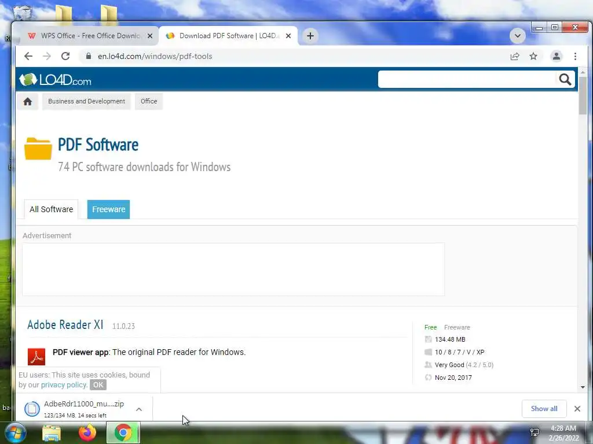Image resolution: width=593 pixels, height=444 pixels.
Task: Click the search magnifier icon
Action: tap(565, 79)
